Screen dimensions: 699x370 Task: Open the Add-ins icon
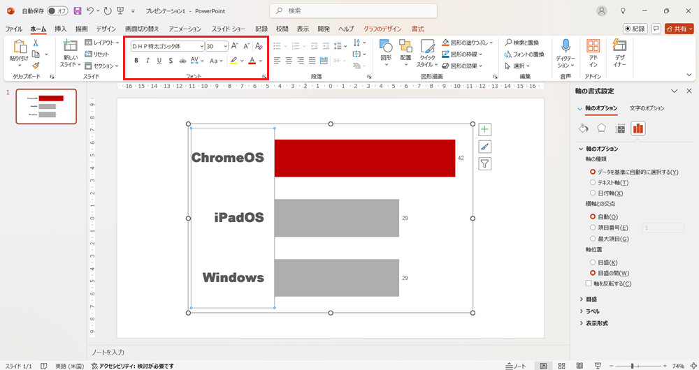coord(593,46)
